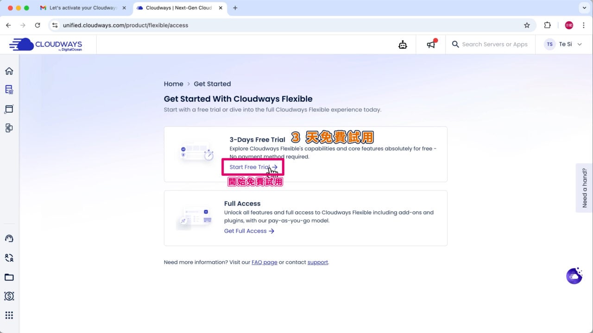This screenshot has width=593, height=333.
Task: Open the apps grid icon in sidebar
Action: (9, 315)
